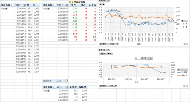The height and width of the screenshot is (102, 190).
Task: Select 股數/筆 legend entry on bottom chart
Action: [182, 75]
